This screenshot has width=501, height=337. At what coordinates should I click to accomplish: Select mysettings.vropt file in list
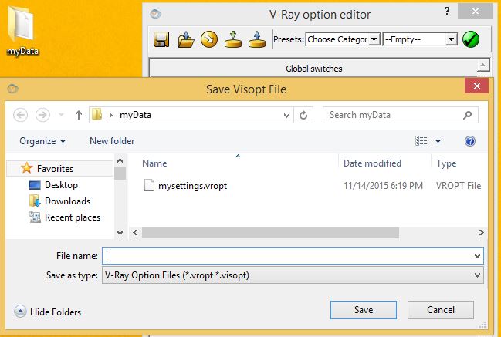[x=192, y=186]
